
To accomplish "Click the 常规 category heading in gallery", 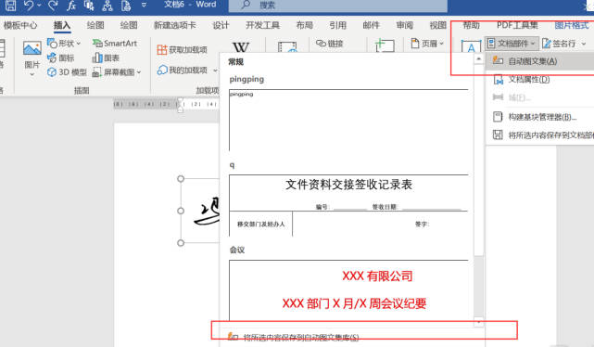I will point(235,62).
